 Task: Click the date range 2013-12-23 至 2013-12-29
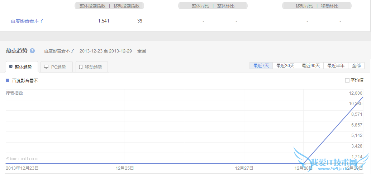pyautogui.click(x=105, y=51)
